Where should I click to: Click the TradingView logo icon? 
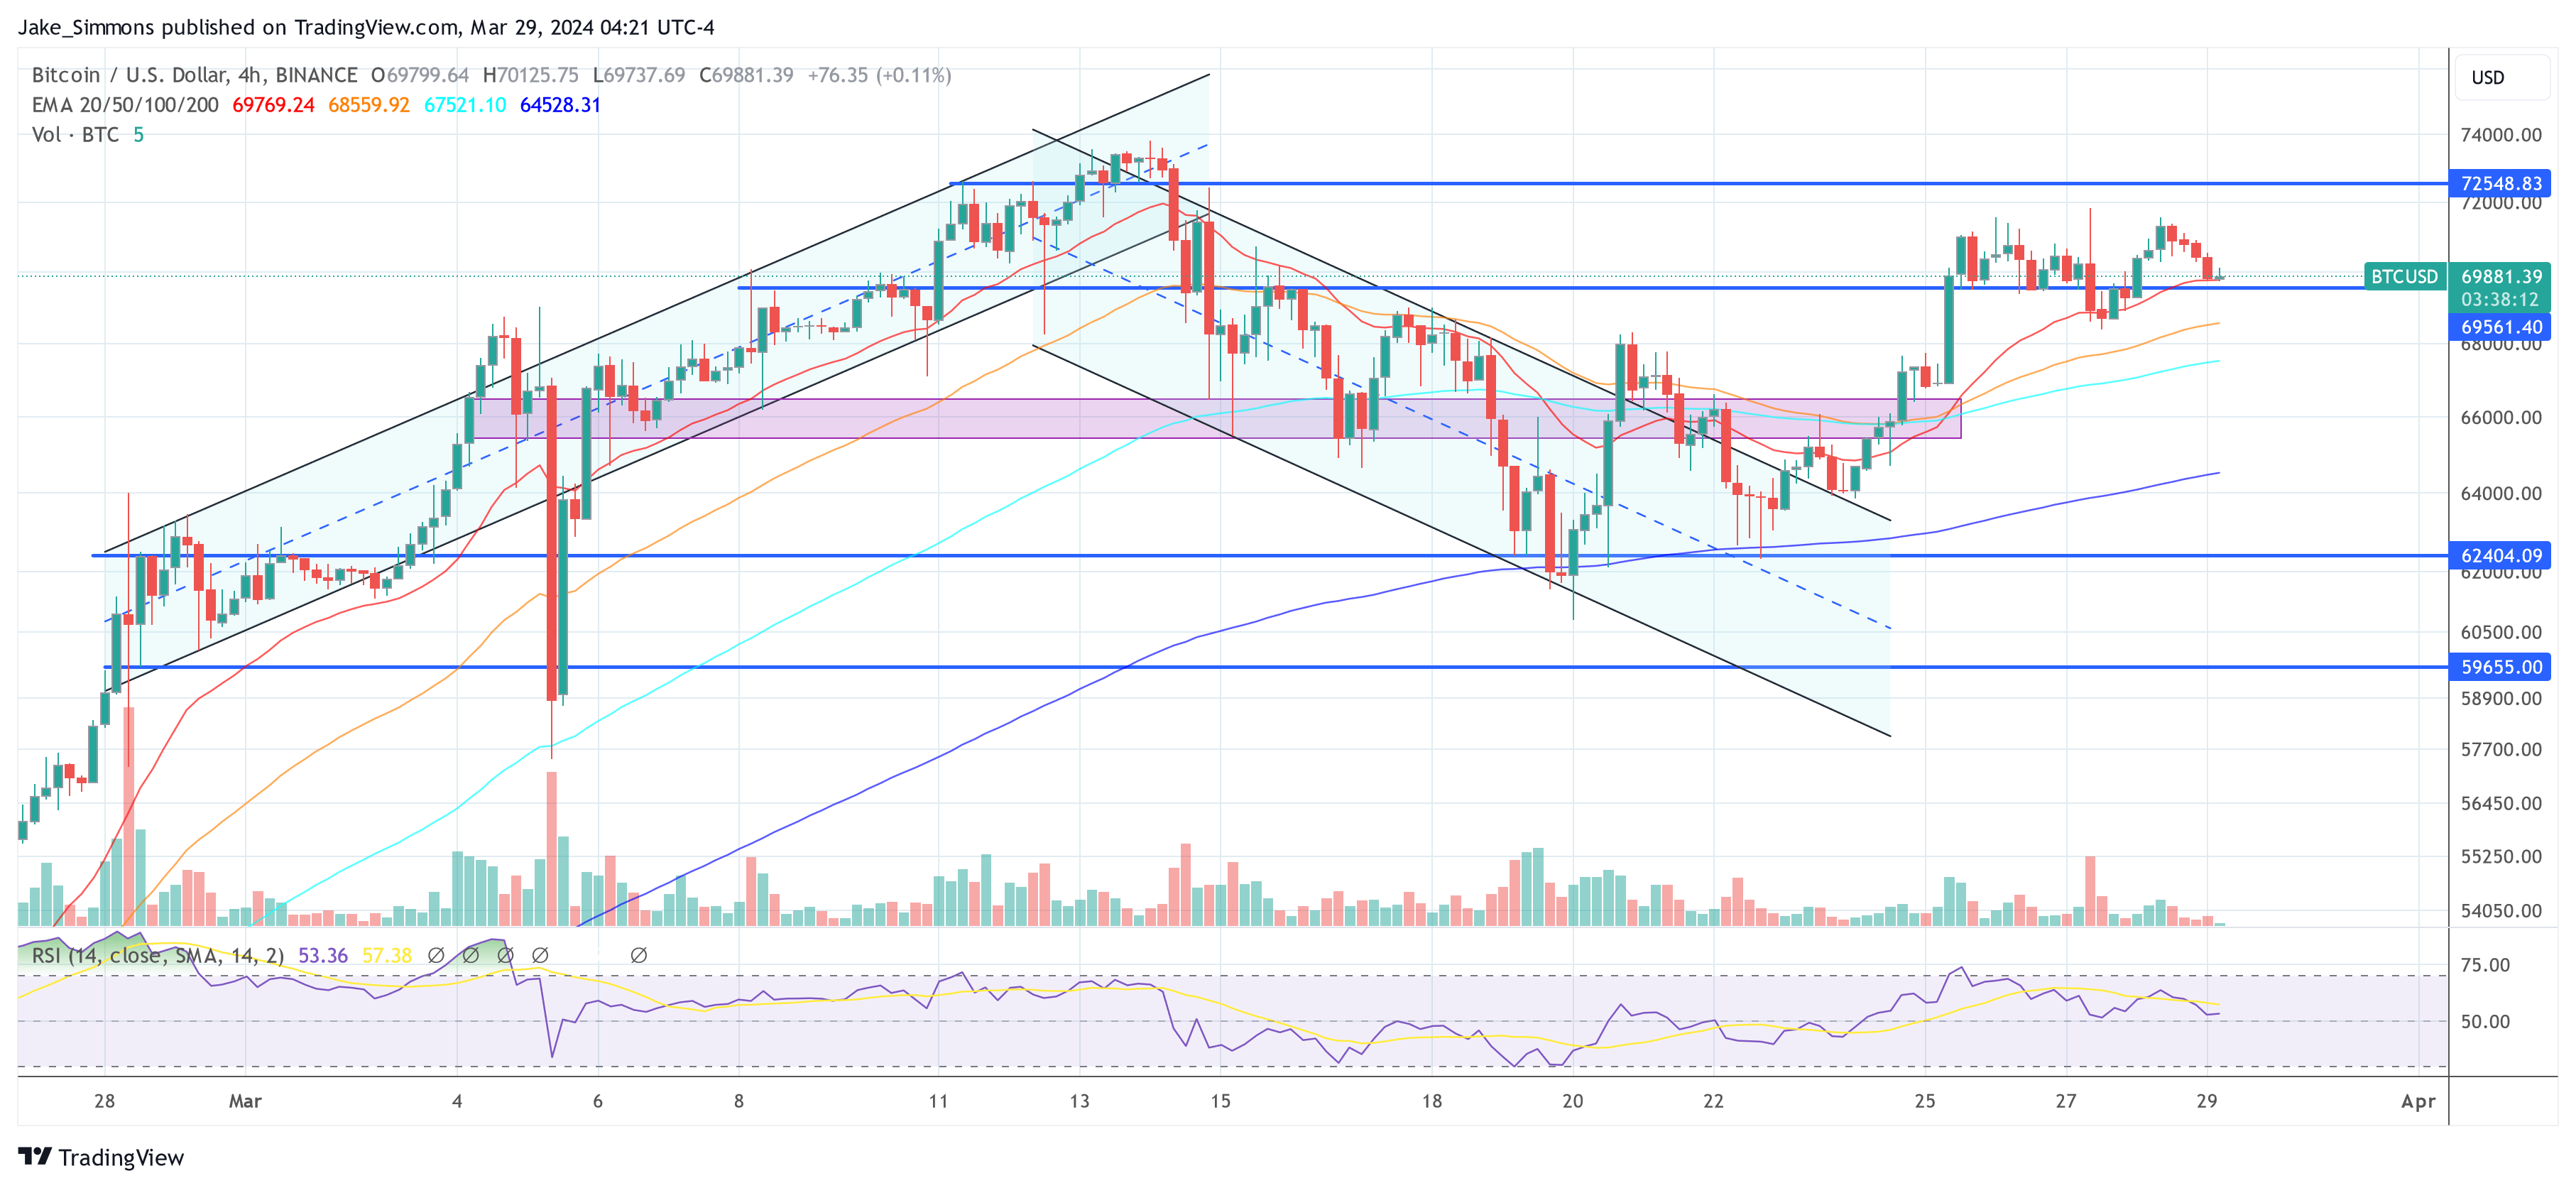tap(34, 1156)
